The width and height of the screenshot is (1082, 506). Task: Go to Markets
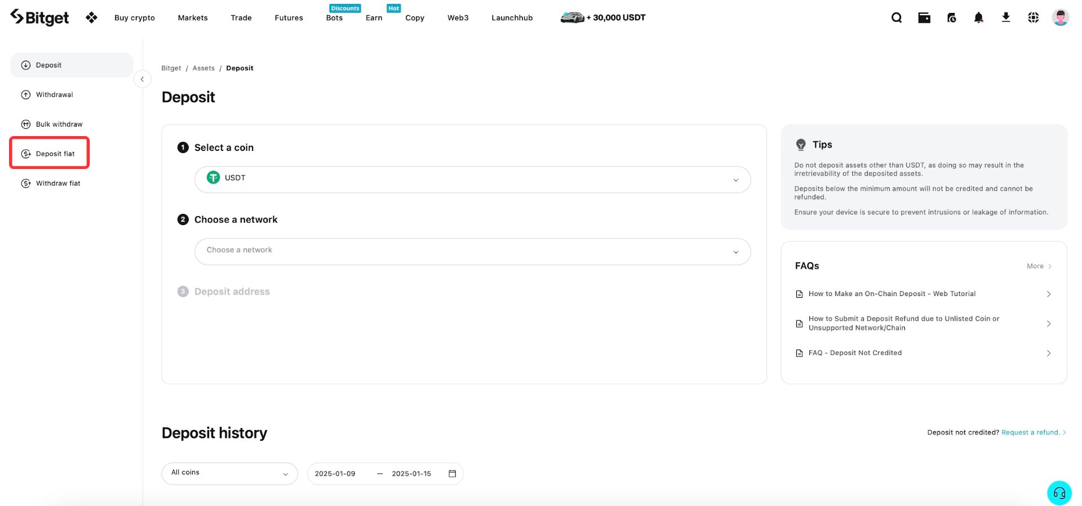click(193, 17)
